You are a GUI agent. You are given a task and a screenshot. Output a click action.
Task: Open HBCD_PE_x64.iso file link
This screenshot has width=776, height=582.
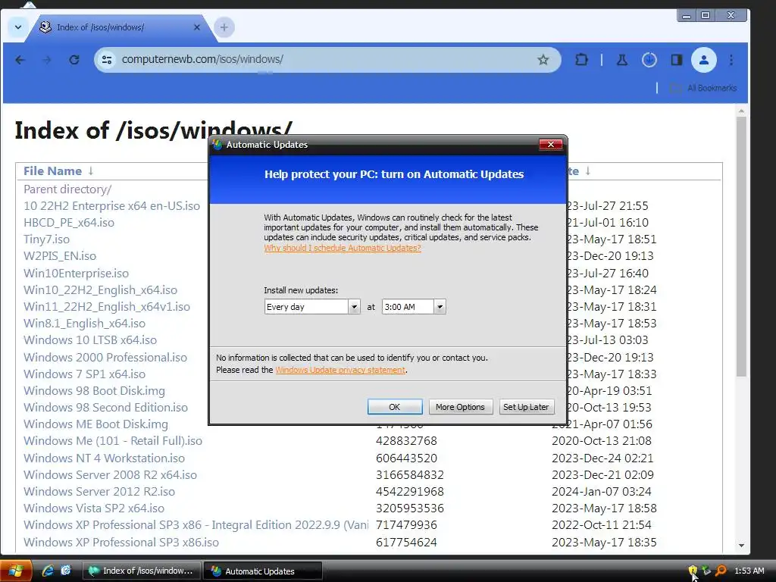pos(69,223)
